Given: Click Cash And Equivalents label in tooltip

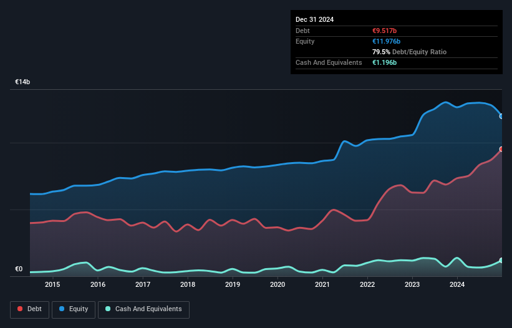Looking at the screenshot, I should [x=329, y=62].
